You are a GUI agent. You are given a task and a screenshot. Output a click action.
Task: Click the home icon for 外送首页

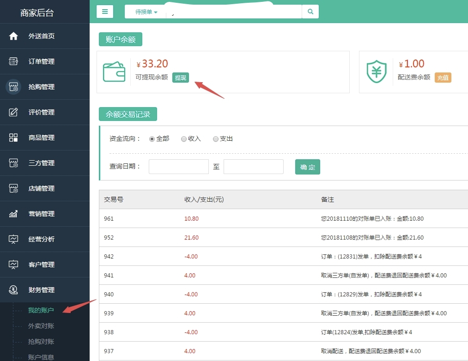coord(13,36)
